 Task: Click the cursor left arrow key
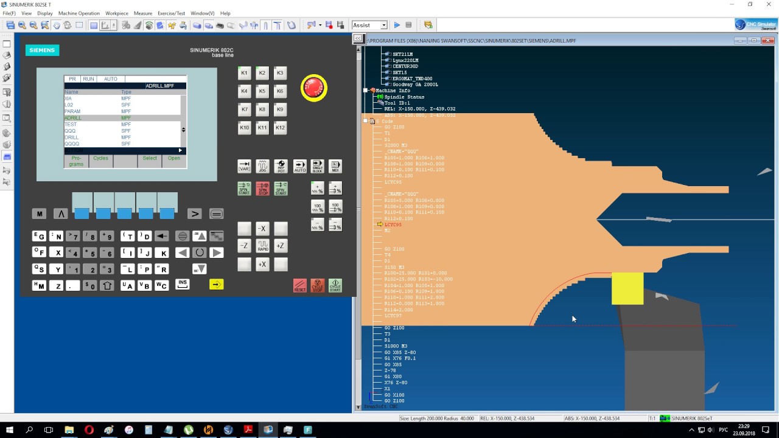[x=182, y=252]
